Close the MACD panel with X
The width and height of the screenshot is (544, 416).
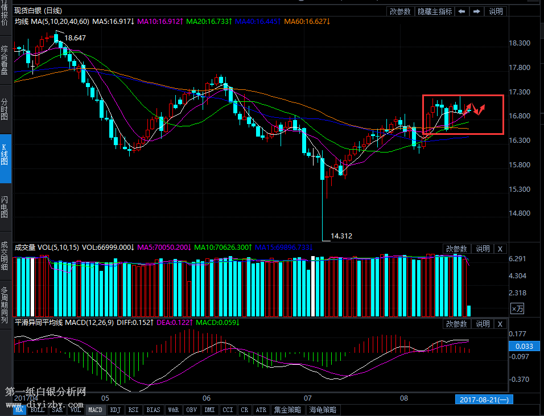pyautogui.click(x=500, y=324)
